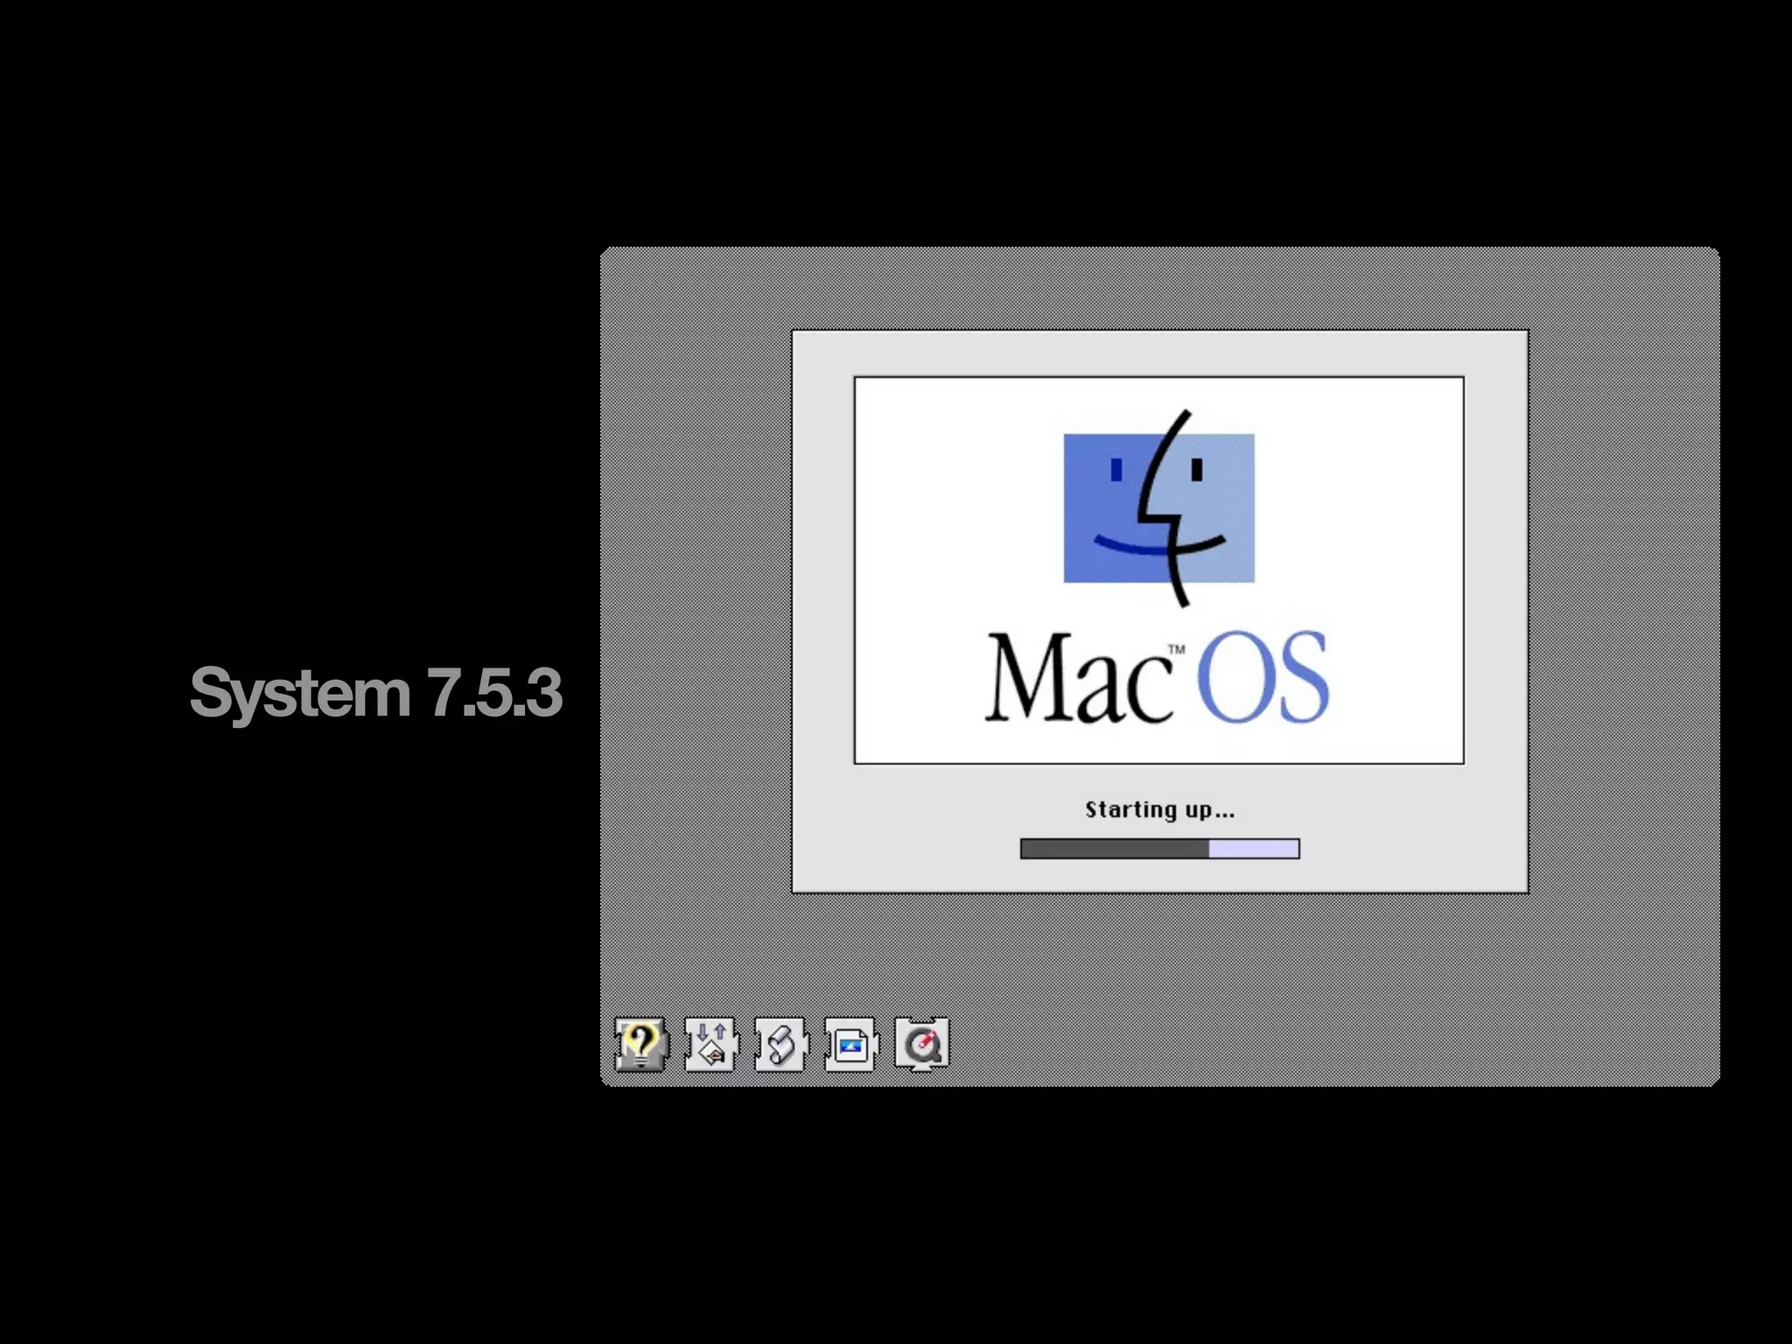The height and width of the screenshot is (1344, 1792).
Task: Click the extension icon with up/down arrows
Action: click(710, 1043)
